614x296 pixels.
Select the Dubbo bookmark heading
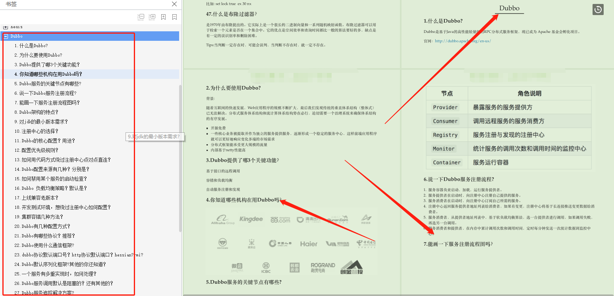tap(17, 36)
